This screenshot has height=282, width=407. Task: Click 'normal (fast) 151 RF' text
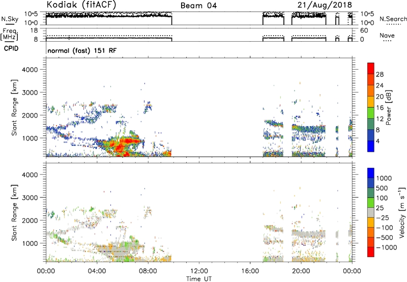(82, 50)
